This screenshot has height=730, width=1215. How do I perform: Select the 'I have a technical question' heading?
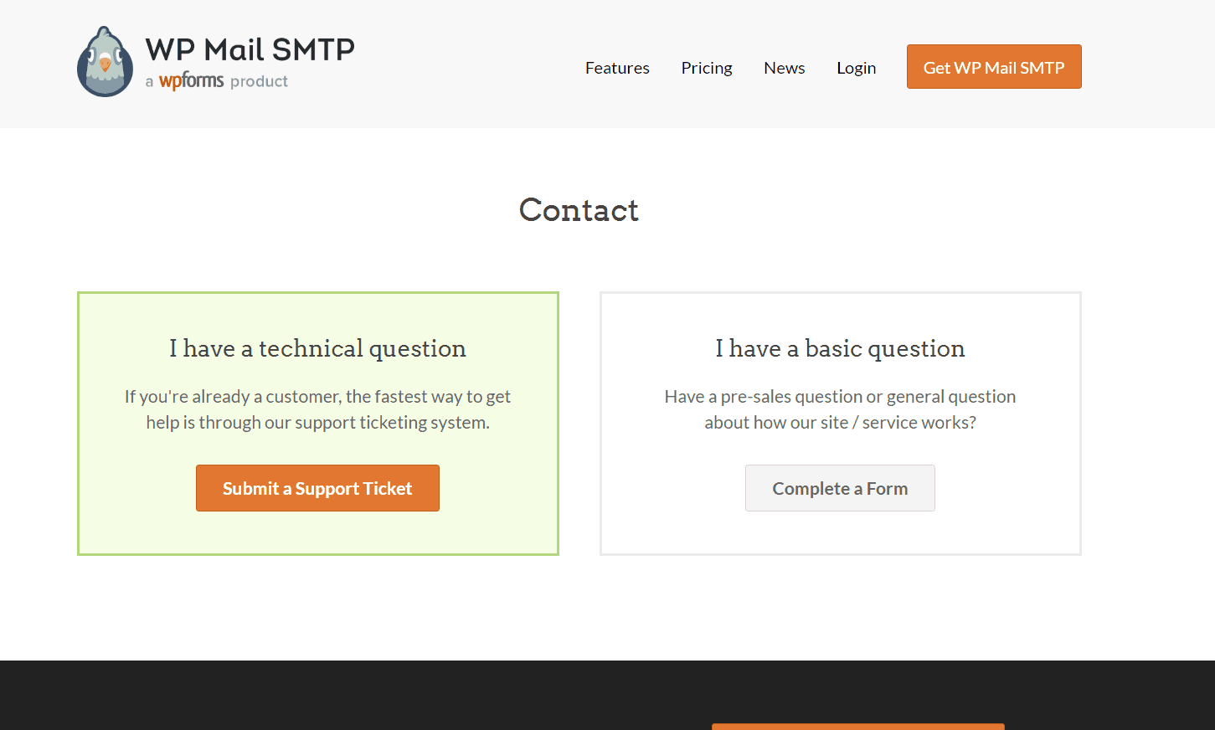pos(317,348)
